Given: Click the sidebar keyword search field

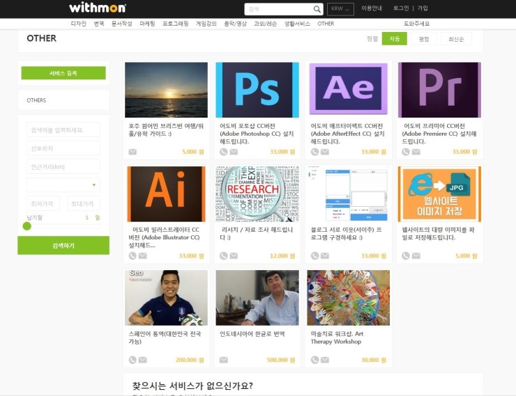Looking at the screenshot, I should pos(63,129).
